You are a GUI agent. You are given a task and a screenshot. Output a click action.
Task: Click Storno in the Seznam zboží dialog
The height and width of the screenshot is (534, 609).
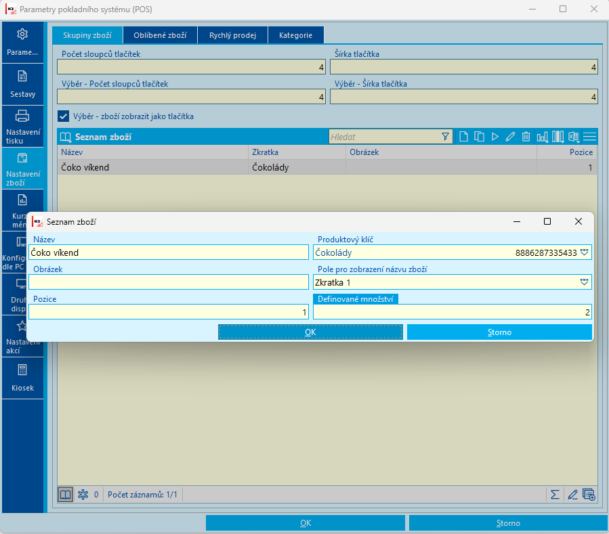pyautogui.click(x=499, y=332)
